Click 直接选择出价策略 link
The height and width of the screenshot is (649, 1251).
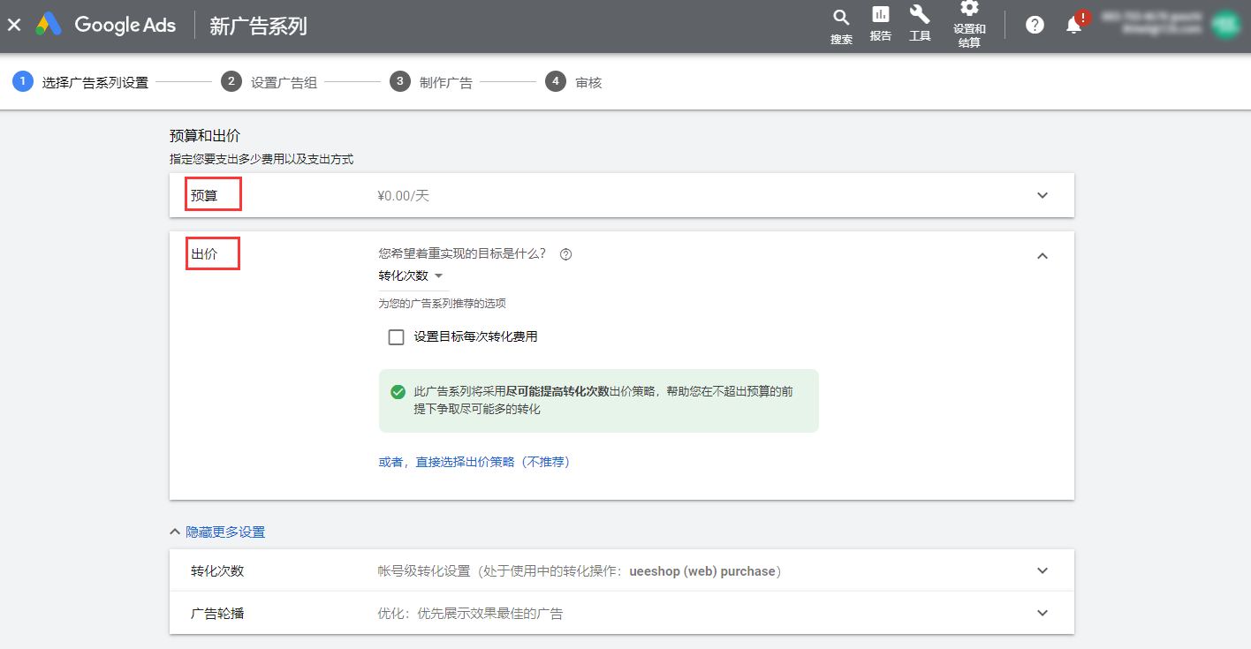click(x=492, y=462)
